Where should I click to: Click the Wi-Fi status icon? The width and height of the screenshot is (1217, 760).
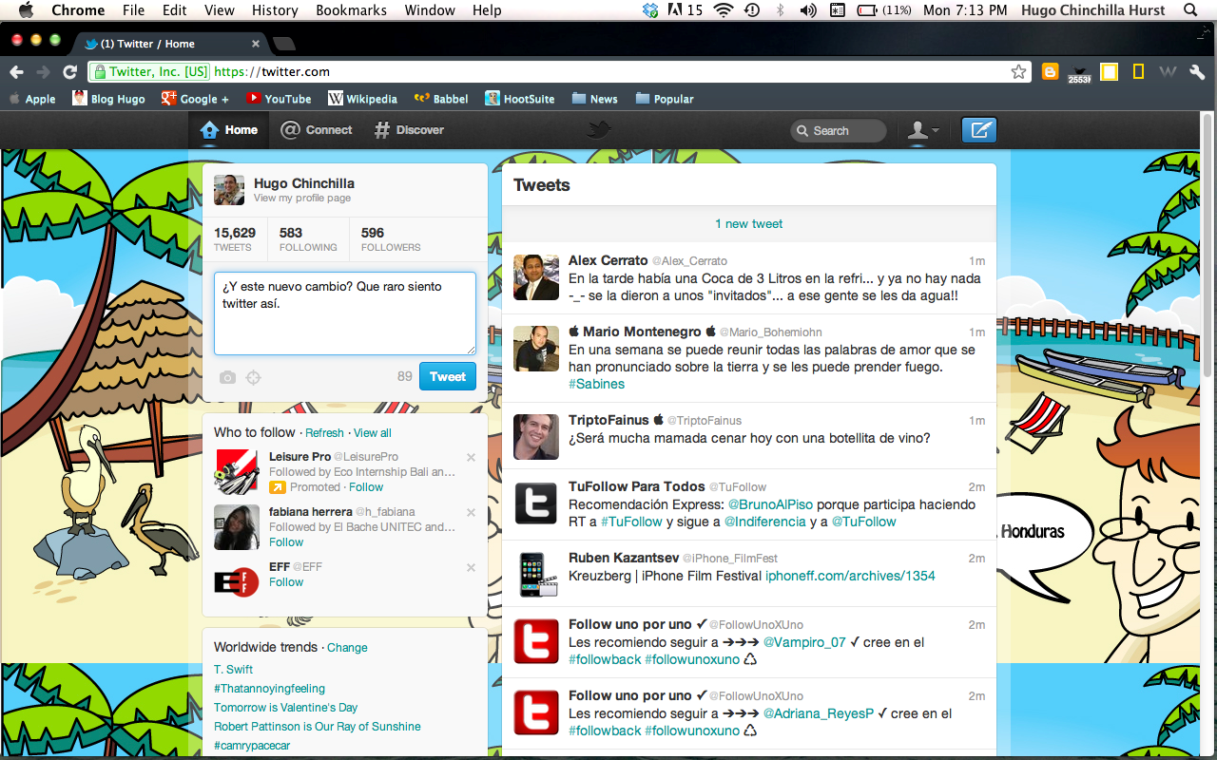tap(724, 10)
